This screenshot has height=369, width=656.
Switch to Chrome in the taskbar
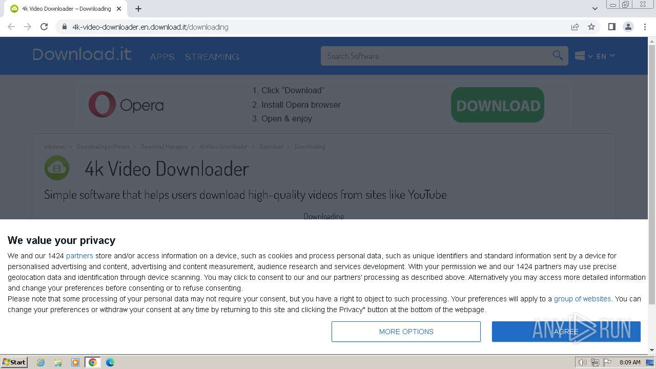tap(93, 362)
